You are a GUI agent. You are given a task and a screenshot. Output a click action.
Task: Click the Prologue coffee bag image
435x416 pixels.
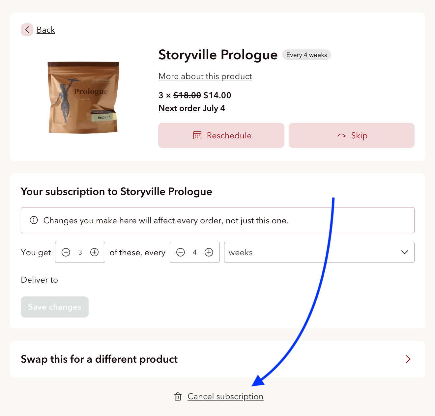coord(83,97)
